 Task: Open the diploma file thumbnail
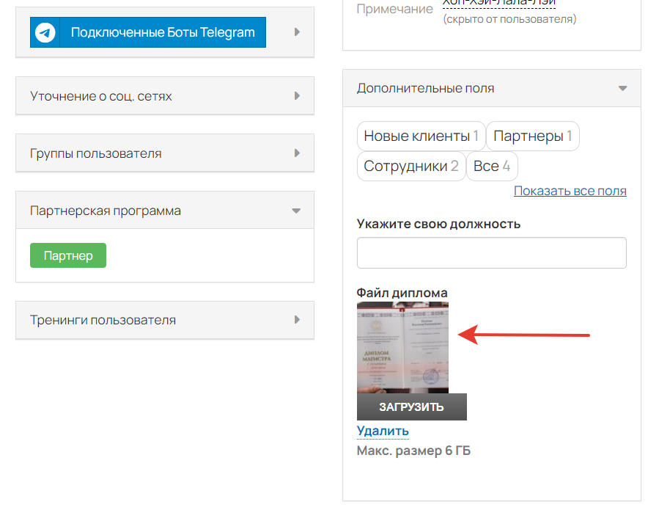pos(402,347)
